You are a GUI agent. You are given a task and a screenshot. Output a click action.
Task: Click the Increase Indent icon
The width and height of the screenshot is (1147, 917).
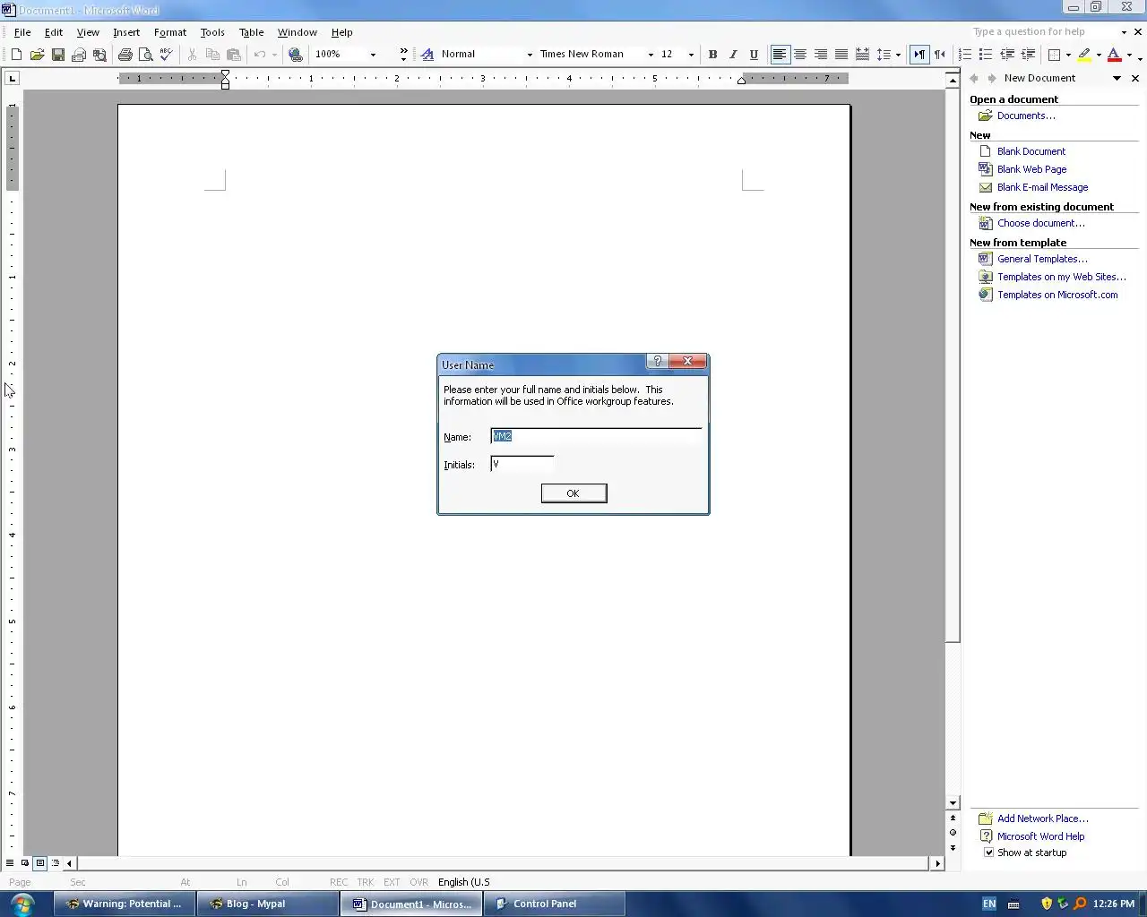coord(1028,55)
